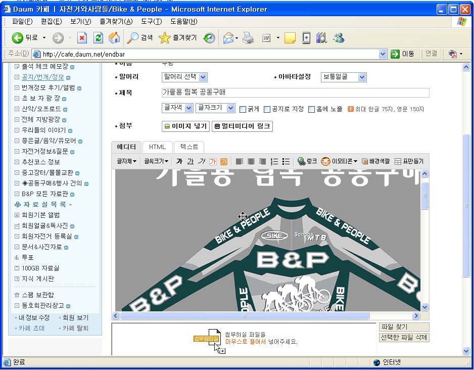Open the 뒤로 back history dropdown arrow
474x370 pixels.
[44, 38]
